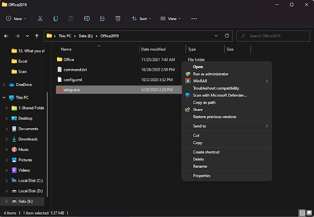Click Data (E:) in address breadcrumb
Image resolution: width=314 pixels, height=217 pixels.
pos(86,36)
